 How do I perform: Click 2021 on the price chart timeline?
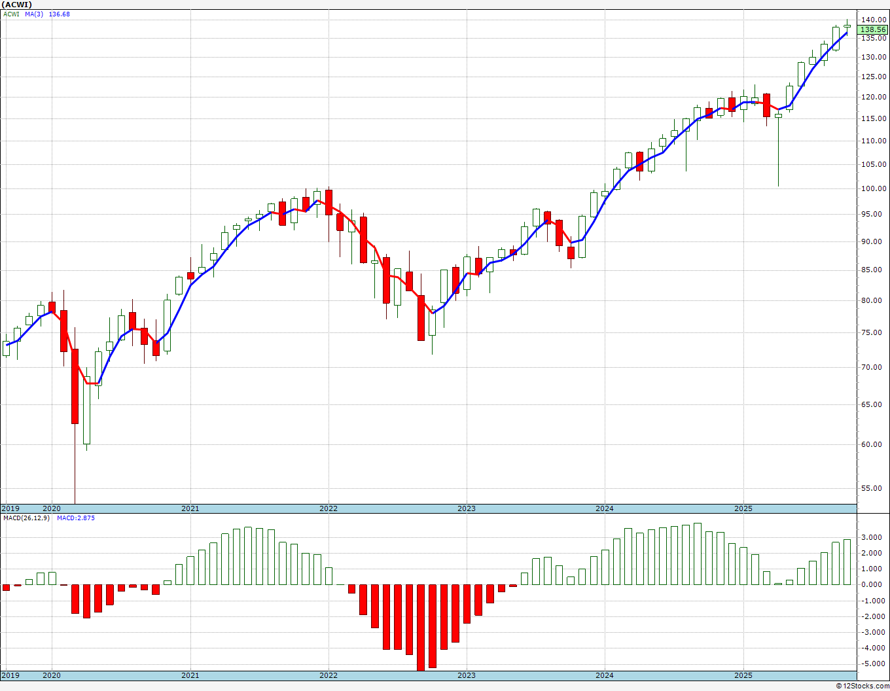[x=190, y=508]
